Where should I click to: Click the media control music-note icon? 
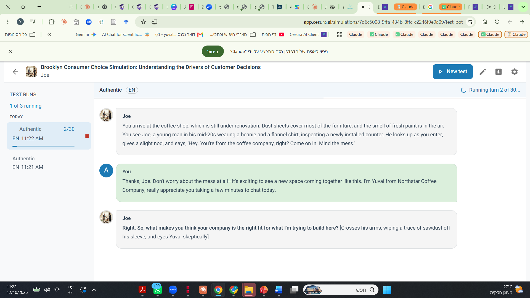(33, 22)
